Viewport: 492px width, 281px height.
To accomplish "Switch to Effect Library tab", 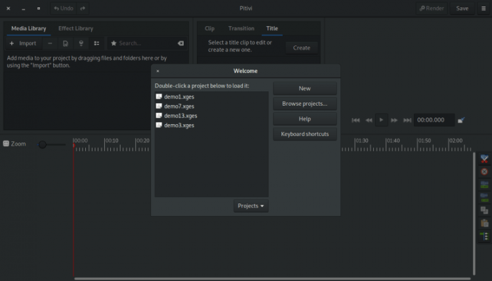I will 75,29.
